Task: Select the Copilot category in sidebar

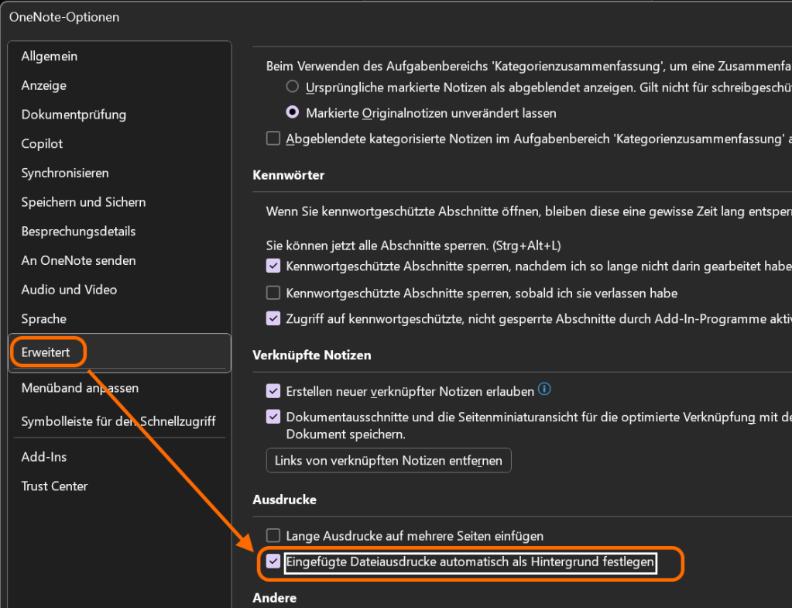Action: pyautogui.click(x=43, y=144)
